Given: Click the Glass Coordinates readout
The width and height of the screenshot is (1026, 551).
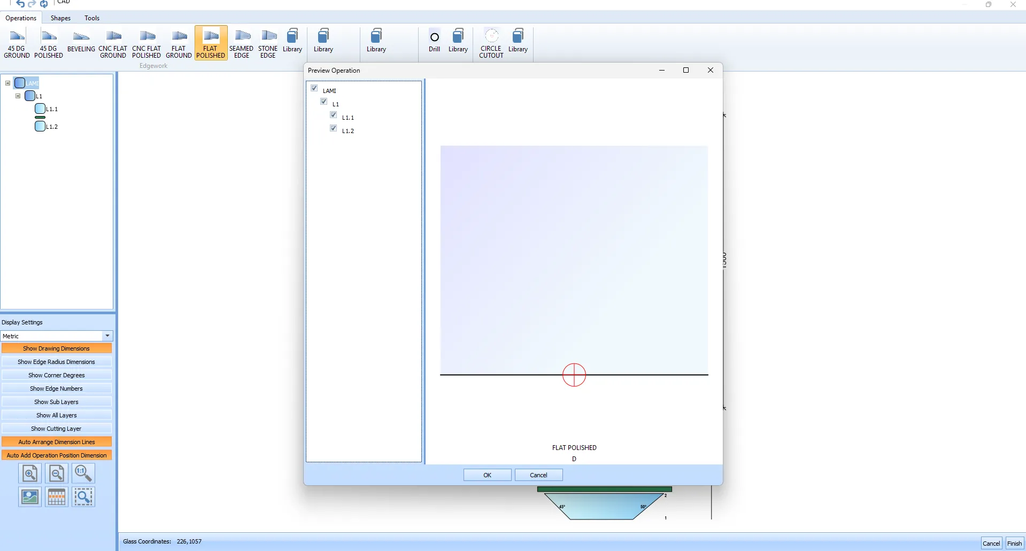Looking at the screenshot, I should (163, 541).
